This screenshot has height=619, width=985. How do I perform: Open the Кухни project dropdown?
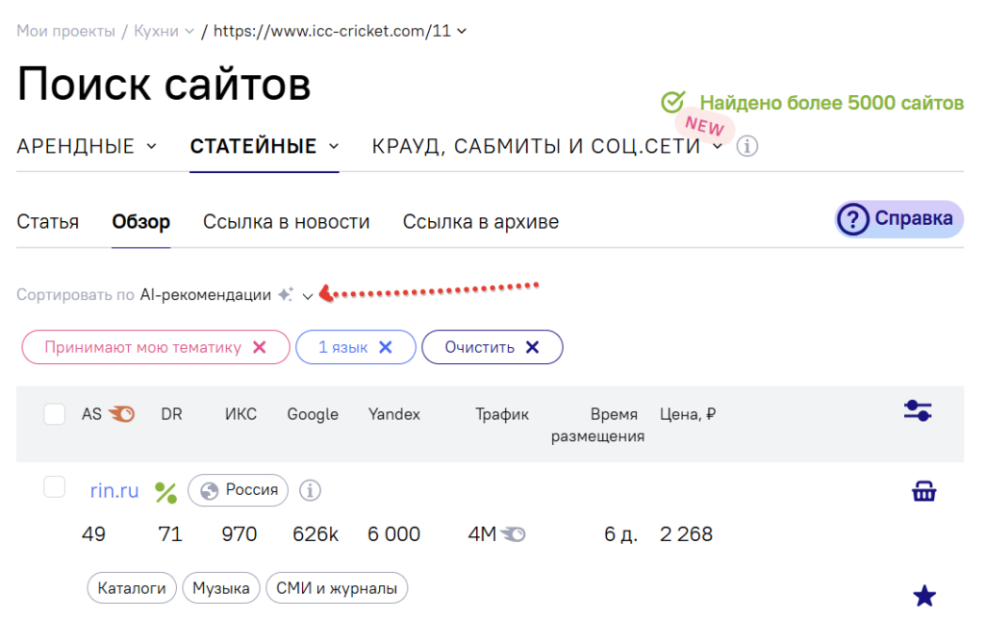pyautogui.click(x=164, y=31)
